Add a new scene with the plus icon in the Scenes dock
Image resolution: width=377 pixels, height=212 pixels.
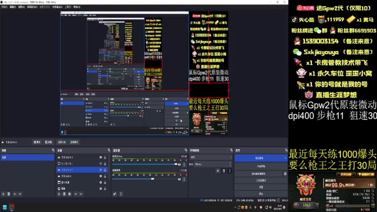[x=3, y=194]
